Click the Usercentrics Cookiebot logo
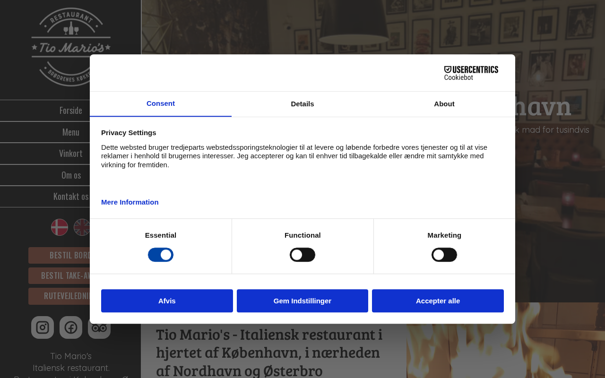Viewport: 605px width, 378px height. [x=471, y=73]
